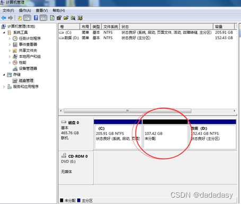Open the 文件(F) menu

(x=8, y=11)
